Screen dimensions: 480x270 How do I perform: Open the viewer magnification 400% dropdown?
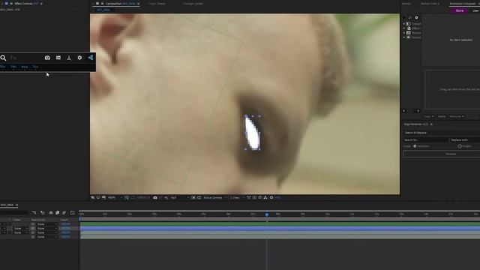[115, 198]
